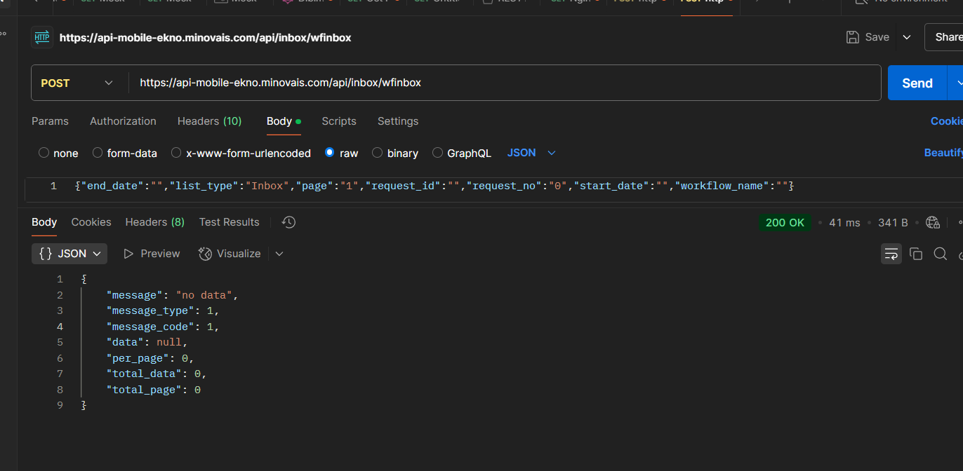Open the Settings tab
Image resolution: width=963 pixels, height=471 pixels.
pyautogui.click(x=398, y=121)
